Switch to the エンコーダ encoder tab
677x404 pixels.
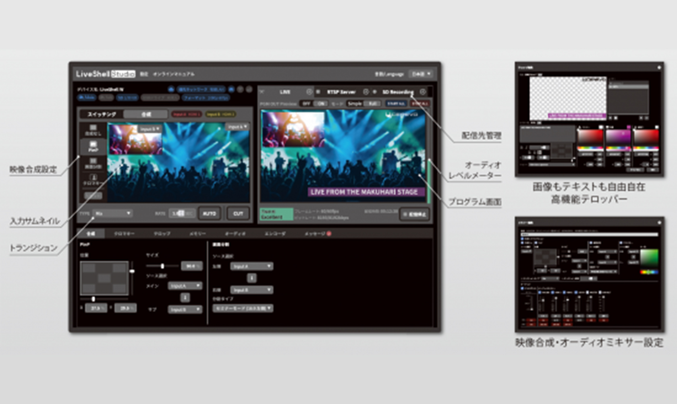(x=275, y=233)
